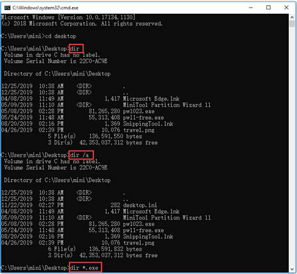The height and width of the screenshot is (274, 297).
Task: Click 'travel.png' in the second listing
Action: (x=139, y=243)
